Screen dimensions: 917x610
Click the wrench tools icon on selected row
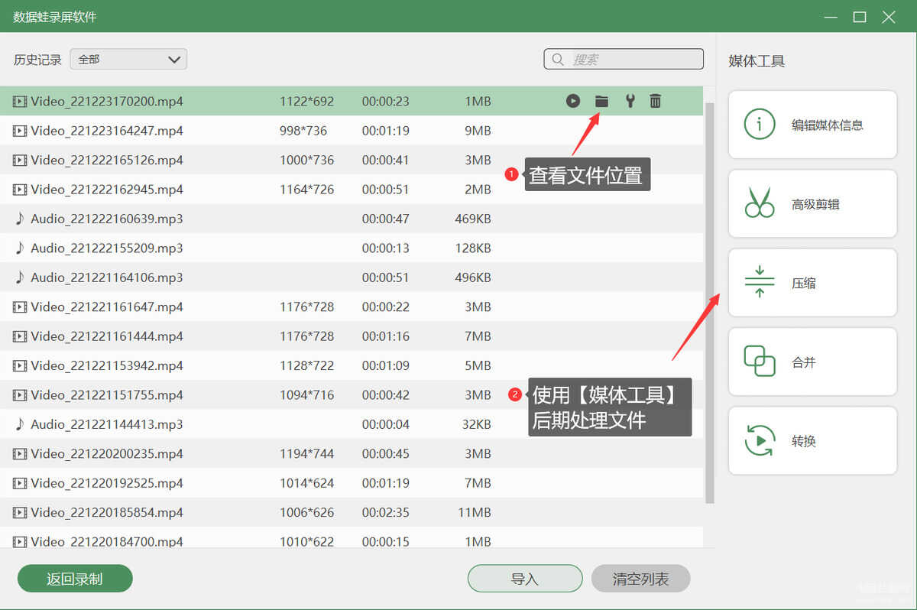coord(630,101)
